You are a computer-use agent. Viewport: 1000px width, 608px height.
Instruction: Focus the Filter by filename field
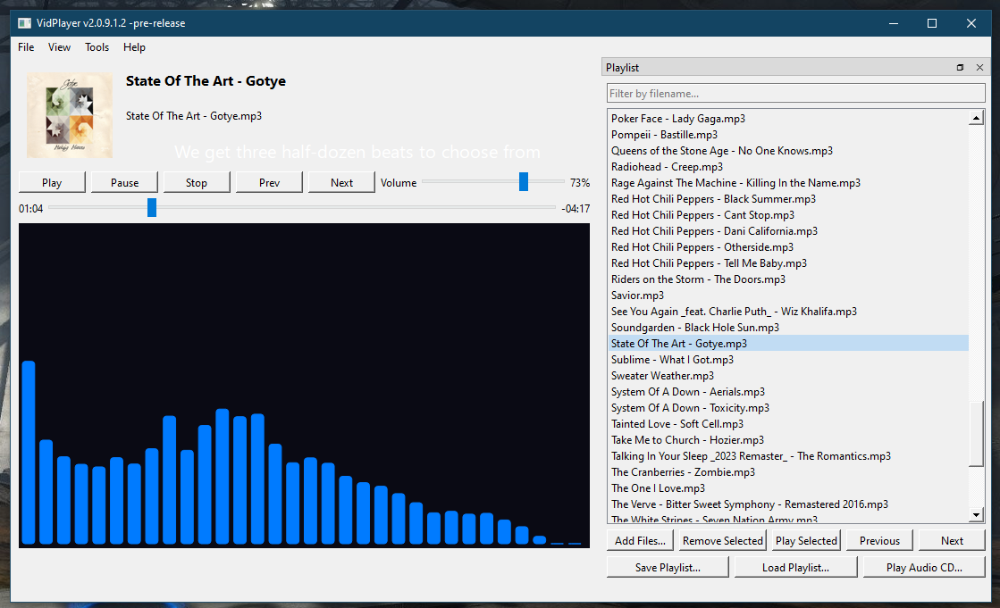[x=795, y=93]
